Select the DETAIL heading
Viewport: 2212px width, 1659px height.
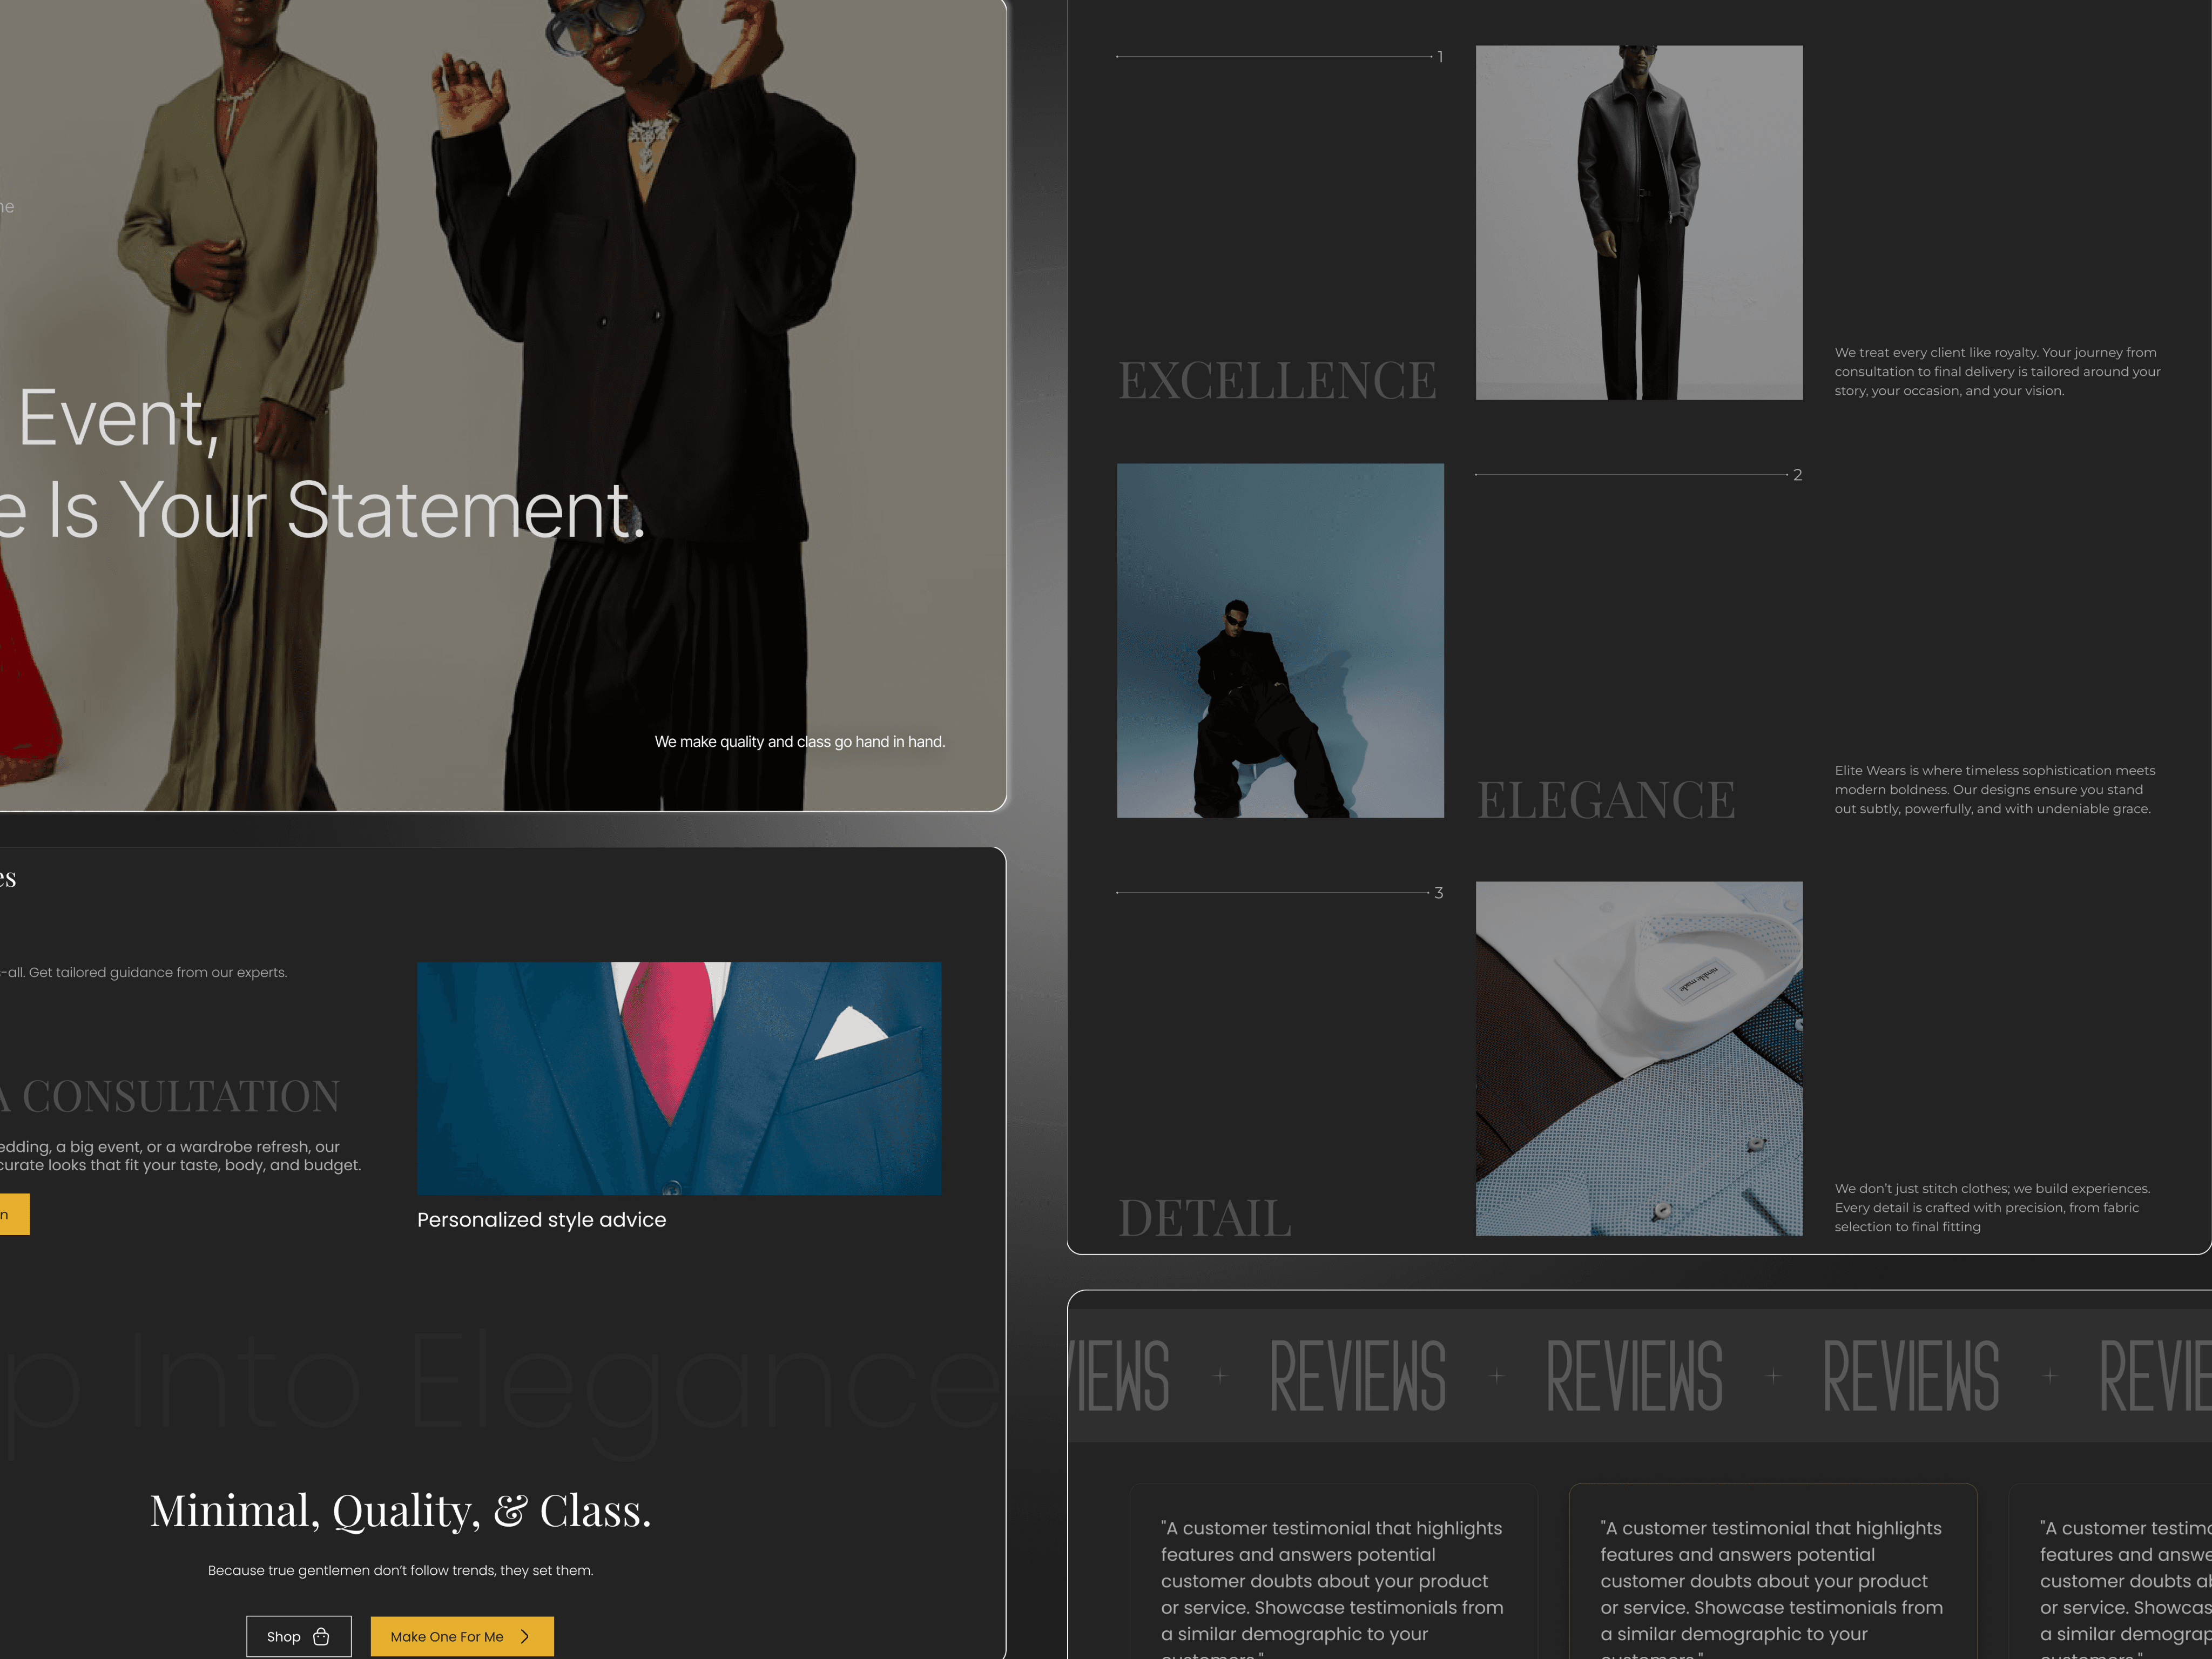[x=1205, y=1218]
